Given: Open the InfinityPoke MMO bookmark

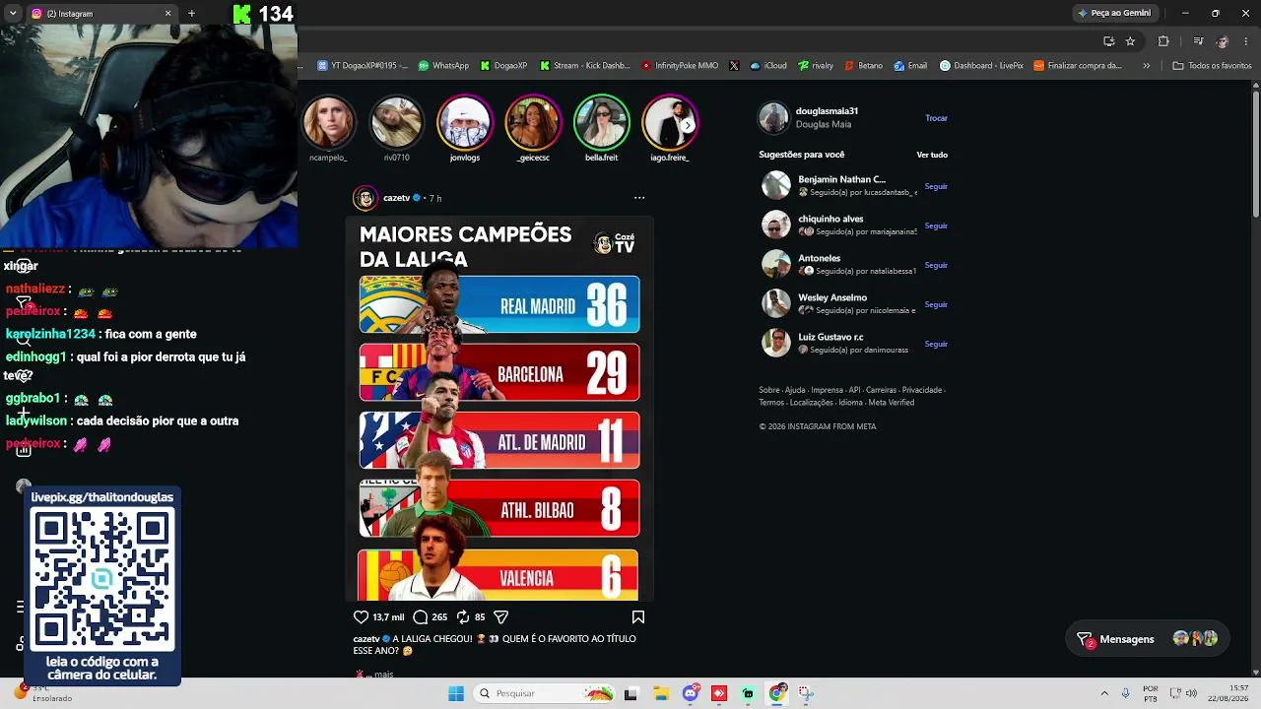Looking at the screenshot, I should pos(680,66).
